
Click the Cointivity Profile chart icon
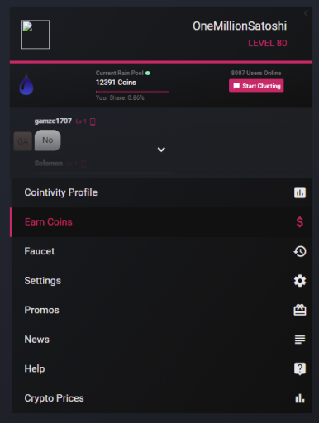[300, 192]
